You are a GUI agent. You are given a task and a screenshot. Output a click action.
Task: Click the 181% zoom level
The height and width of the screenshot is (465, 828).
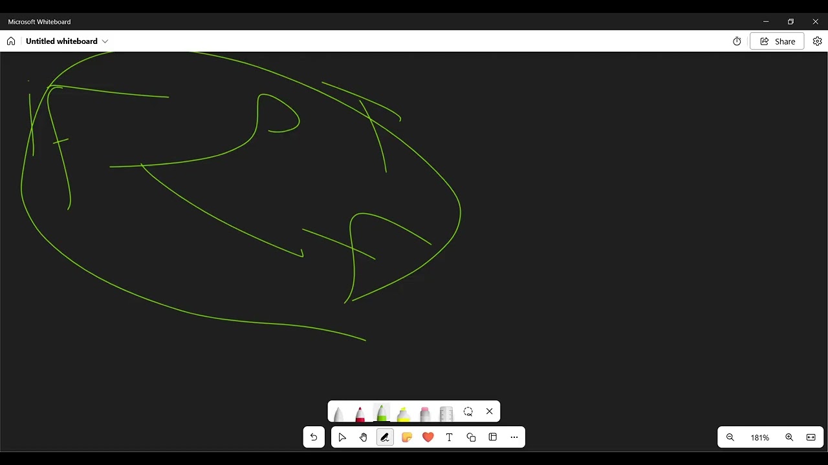click(x=760, y=437)
